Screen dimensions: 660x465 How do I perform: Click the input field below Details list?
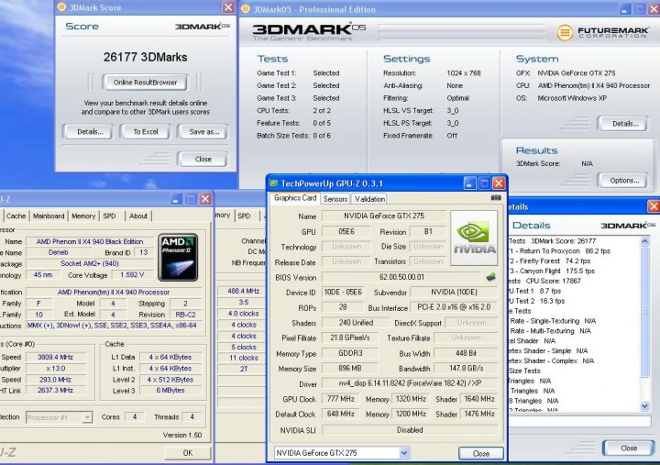point(579,421)
